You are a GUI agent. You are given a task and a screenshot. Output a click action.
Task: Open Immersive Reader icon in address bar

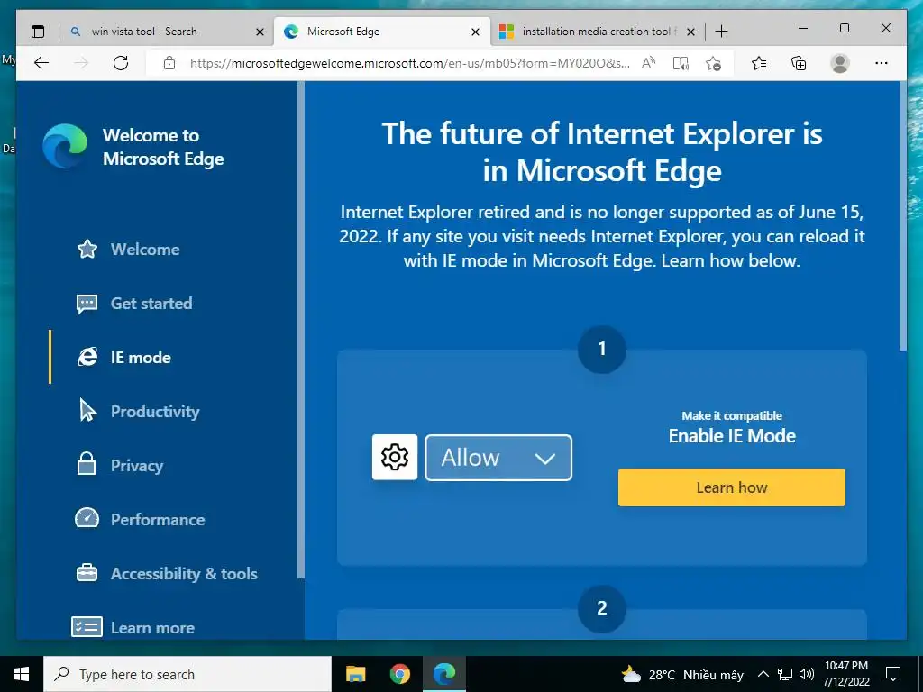681,63
